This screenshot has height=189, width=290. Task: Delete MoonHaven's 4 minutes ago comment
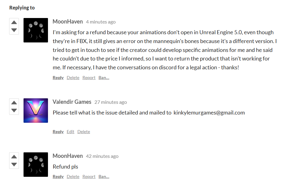(x=73, y=78)
